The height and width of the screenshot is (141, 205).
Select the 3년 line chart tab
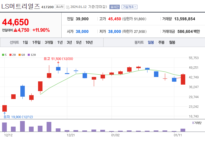pyautogui.click(x=69, y=42)
